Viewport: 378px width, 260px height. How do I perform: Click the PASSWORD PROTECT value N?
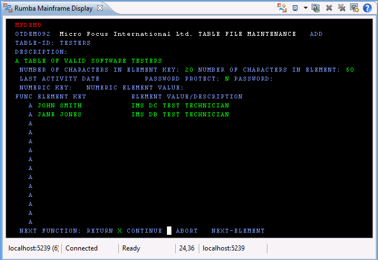click(x=227, y=79)
